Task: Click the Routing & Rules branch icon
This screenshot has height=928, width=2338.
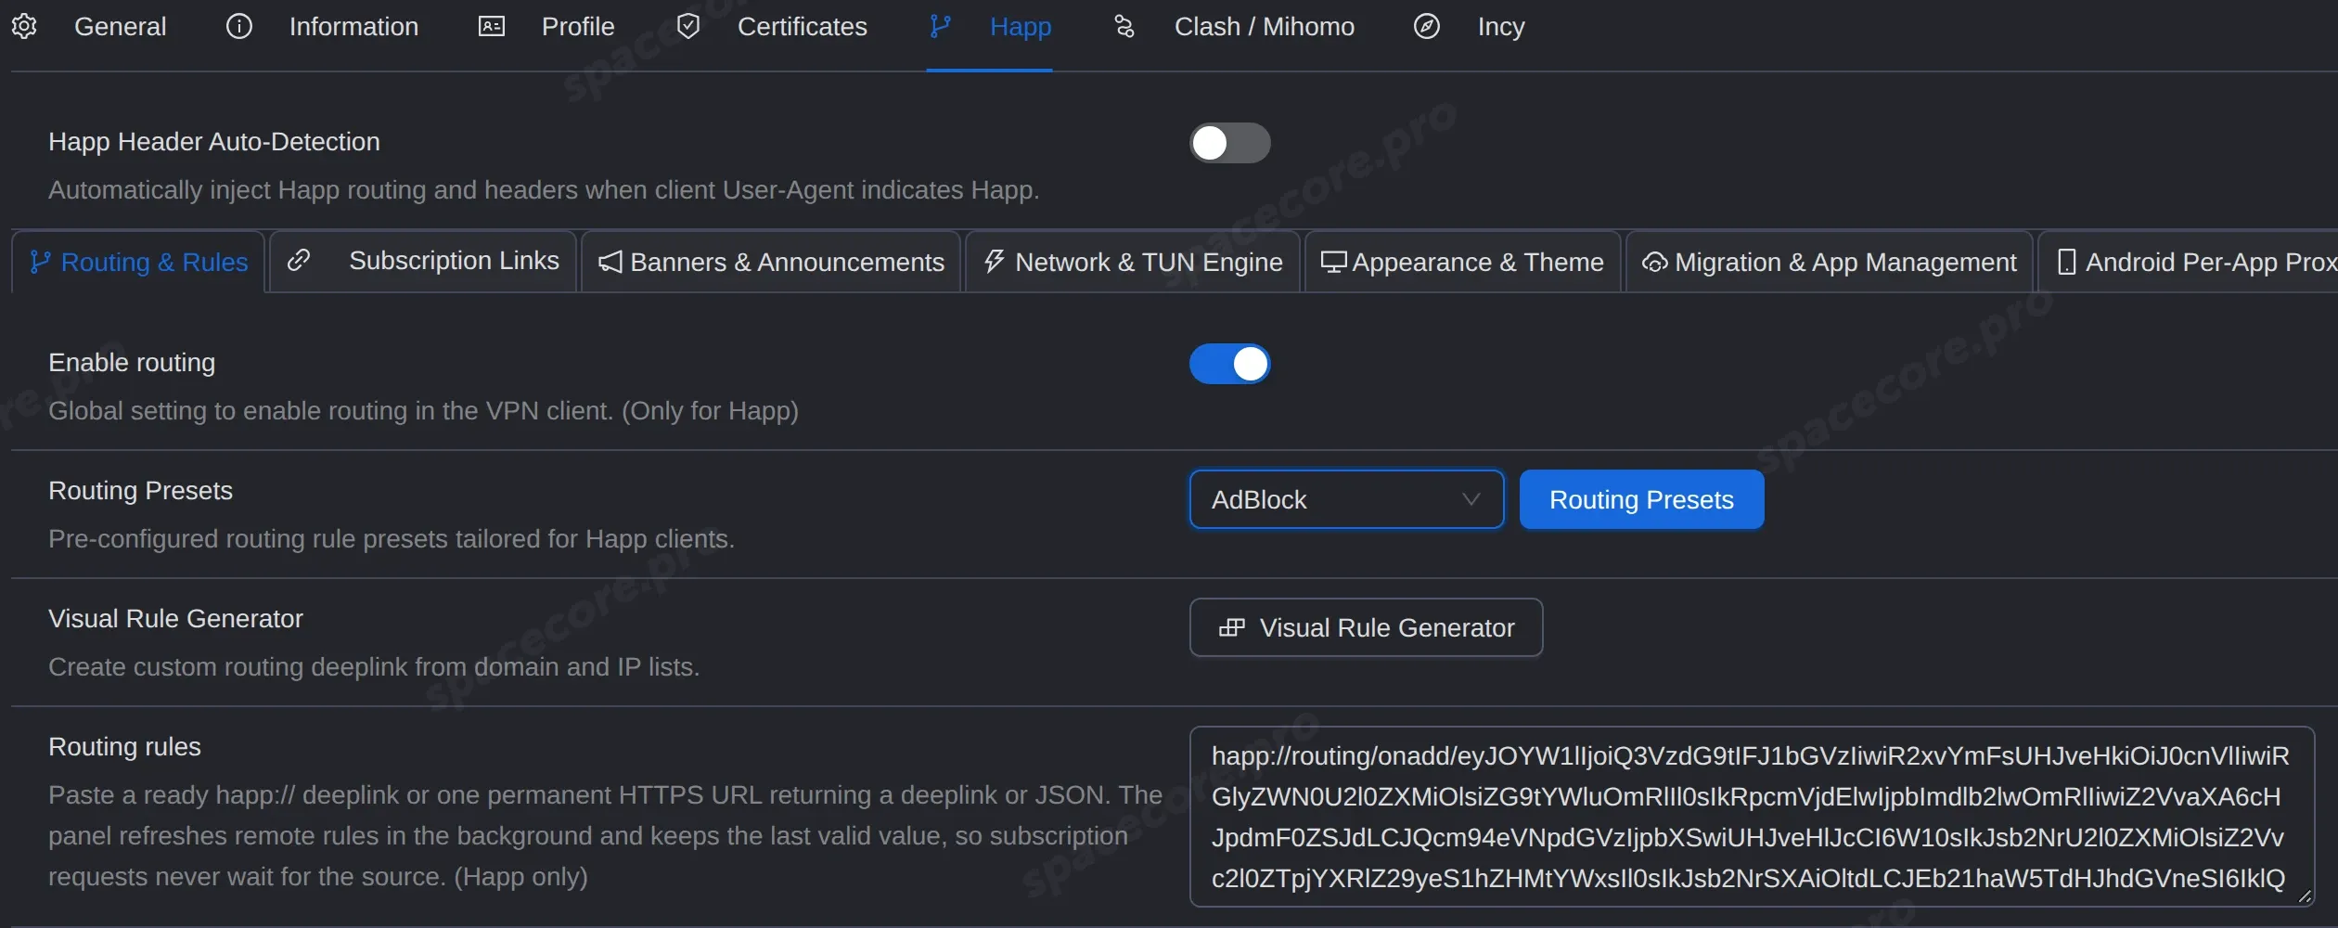Action: 40,262
